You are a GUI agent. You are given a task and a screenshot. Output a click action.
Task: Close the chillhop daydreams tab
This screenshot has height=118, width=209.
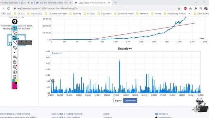[32, 3]
